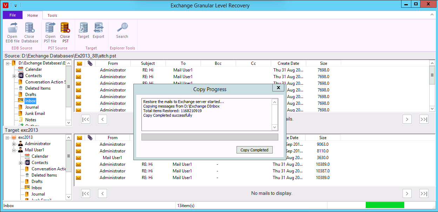438x212 pixels.
Task: Expand Contacts under Mail User1 in target tree
Action: point(21,163)
